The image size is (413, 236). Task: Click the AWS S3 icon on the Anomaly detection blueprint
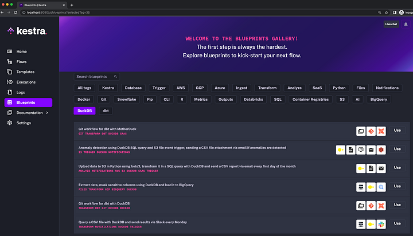click(x=381, y=150)
